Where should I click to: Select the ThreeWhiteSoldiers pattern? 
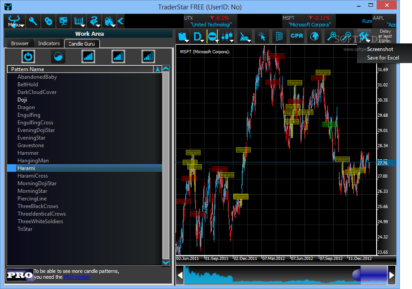coord(85,221)
